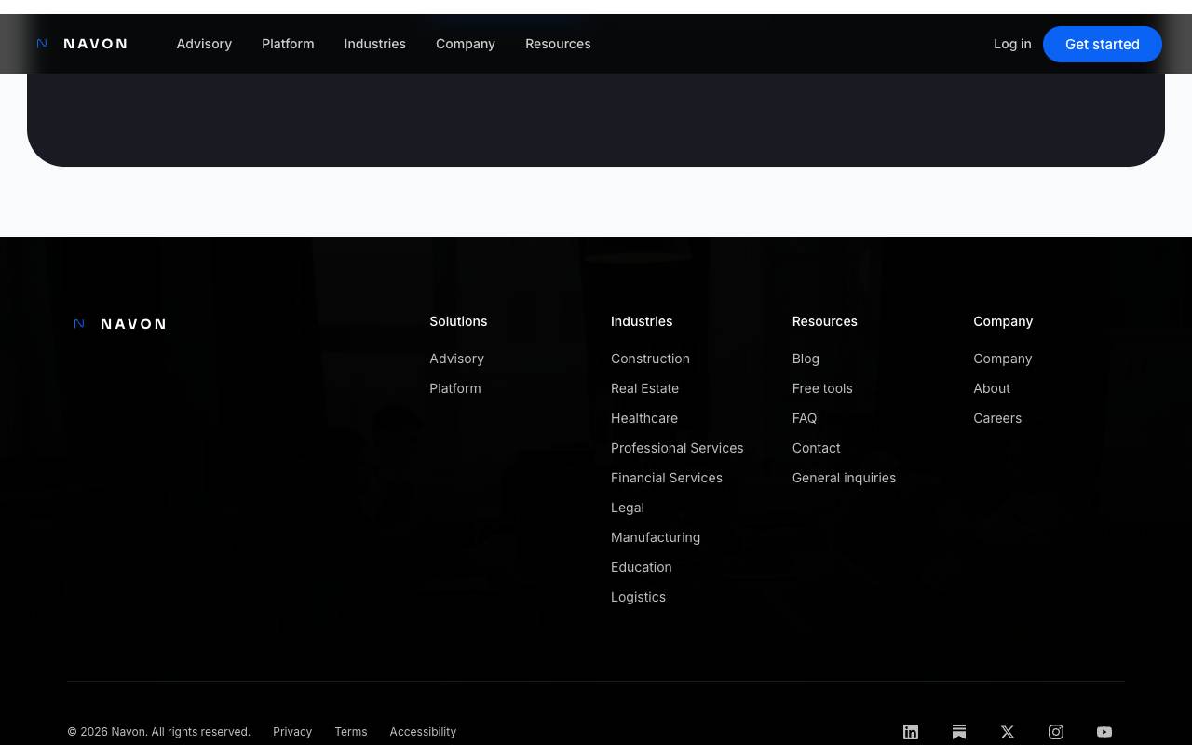1192x745 pixels.
Task: Open the Substack icon in footer
Action: click(959, 732)
